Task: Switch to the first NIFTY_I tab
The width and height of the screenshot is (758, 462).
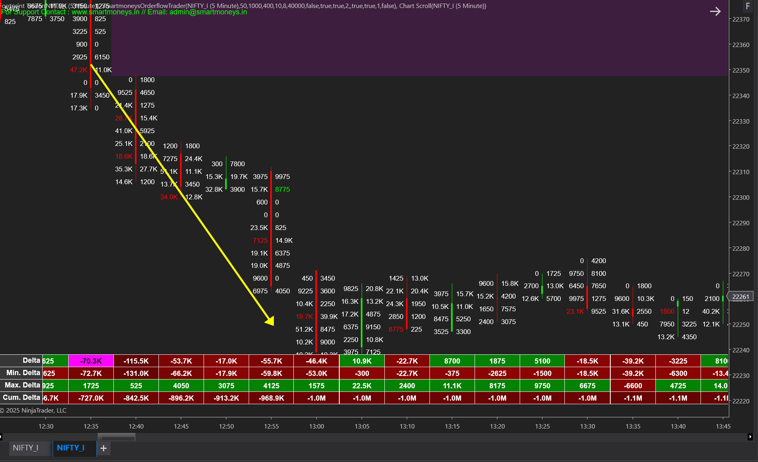Action: pyautogui.click(x=28, y=448)
